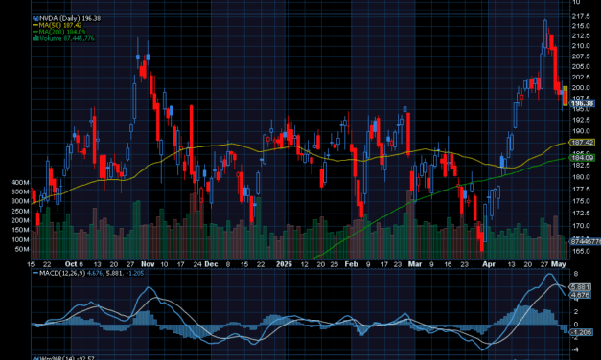
Task: Click the 350M volume scale label
Action: tap(20, 191)
